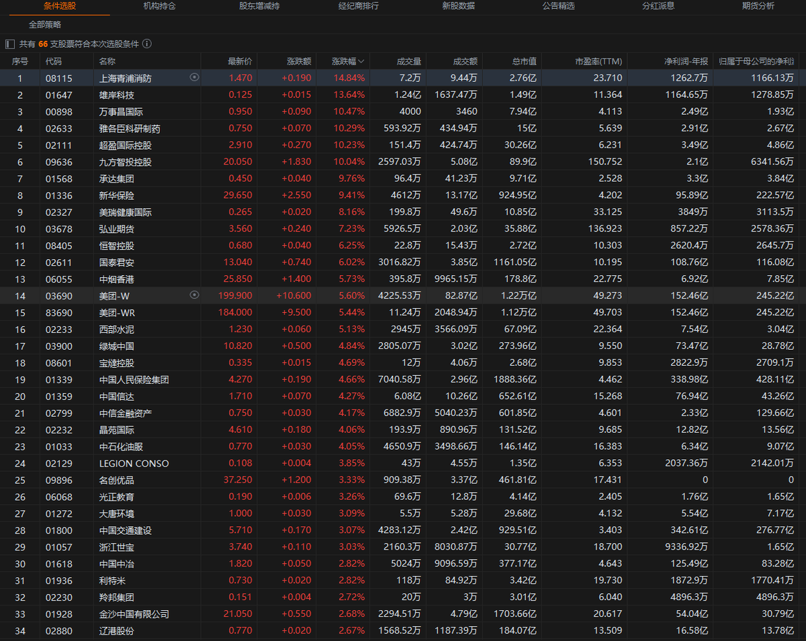Screen dimensions: 806x641
Task: Open the 涨跌幅 sort dropdown arrow
Action: [361, 61]
